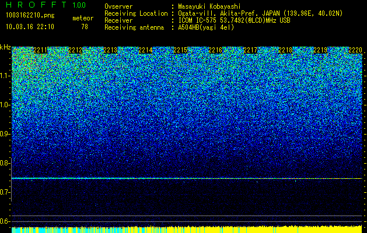Click the yellow signal level bar graph

tap(187, 230)
